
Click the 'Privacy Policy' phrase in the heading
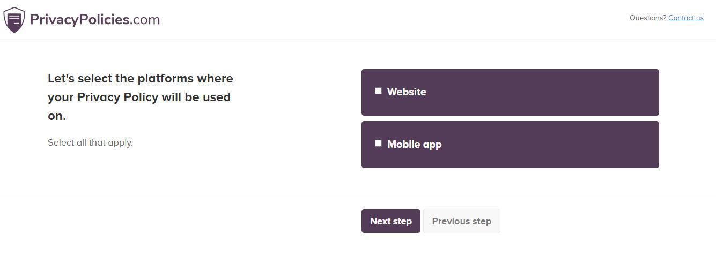[x=117, y=97]
